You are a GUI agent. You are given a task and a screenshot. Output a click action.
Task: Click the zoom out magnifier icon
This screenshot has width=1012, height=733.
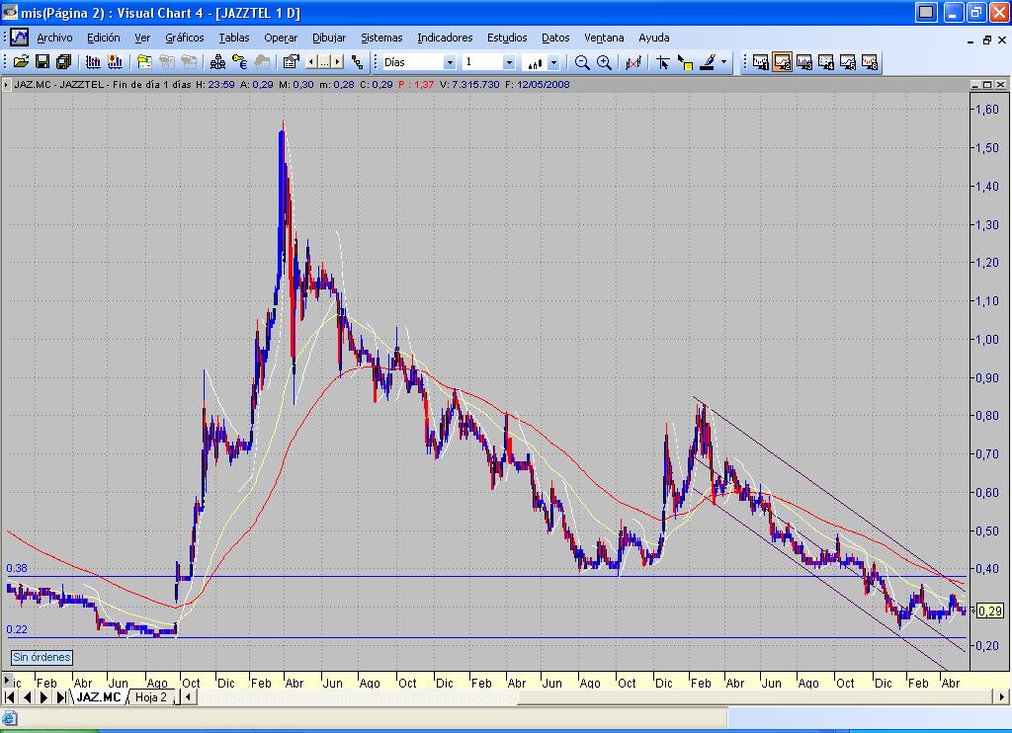pyautogui.click(x=582, y=62)
